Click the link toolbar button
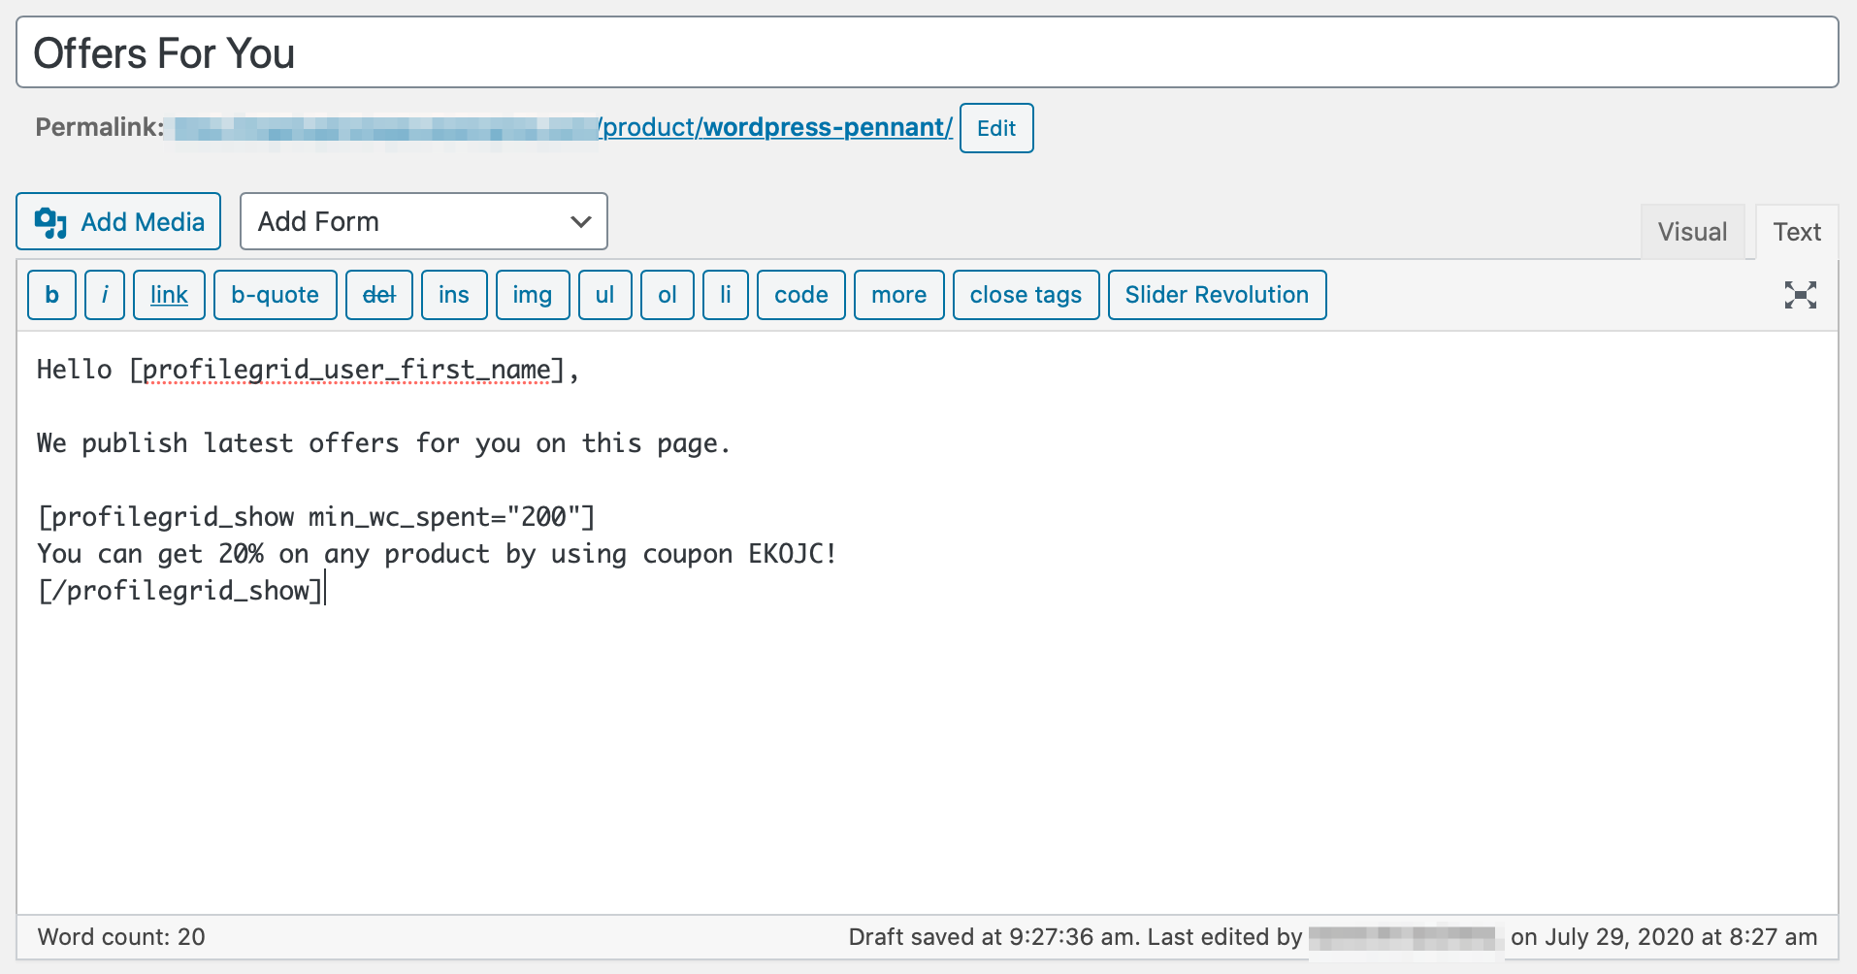Viewport: 1857px width, 974px height. (x=169, y=294)
